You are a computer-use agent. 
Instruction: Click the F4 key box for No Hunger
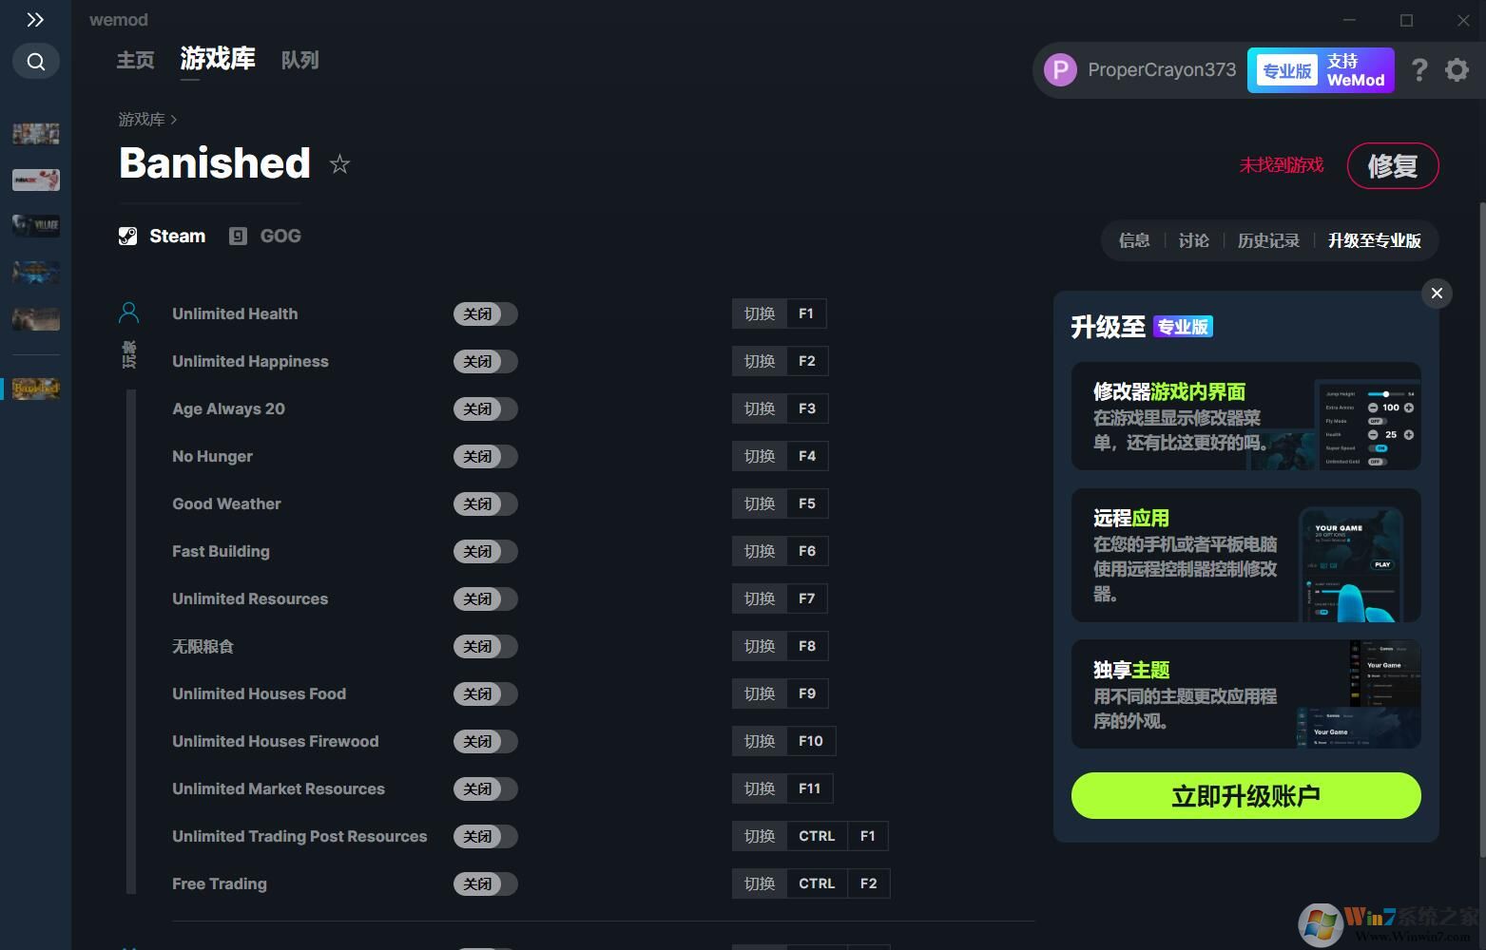pyautogui.click(x=807, y=456)
